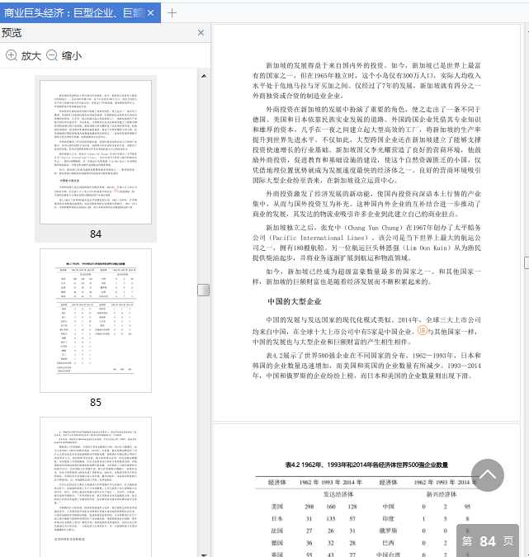Viewport: 529px width, 557px height.
Task: Click the heading 中国的大型企业
Action: pyautogui.click(x=295, y=301)
